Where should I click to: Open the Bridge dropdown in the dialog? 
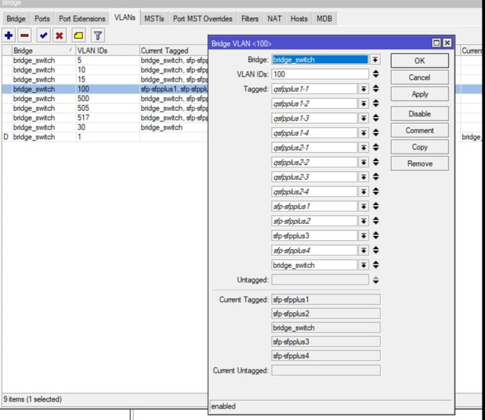pyautogui.click(x=375, y=60)
